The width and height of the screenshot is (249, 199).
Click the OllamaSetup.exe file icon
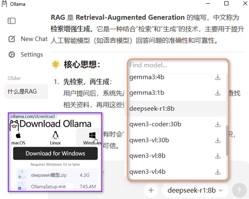pyautogui.click(x=22, y=186)
